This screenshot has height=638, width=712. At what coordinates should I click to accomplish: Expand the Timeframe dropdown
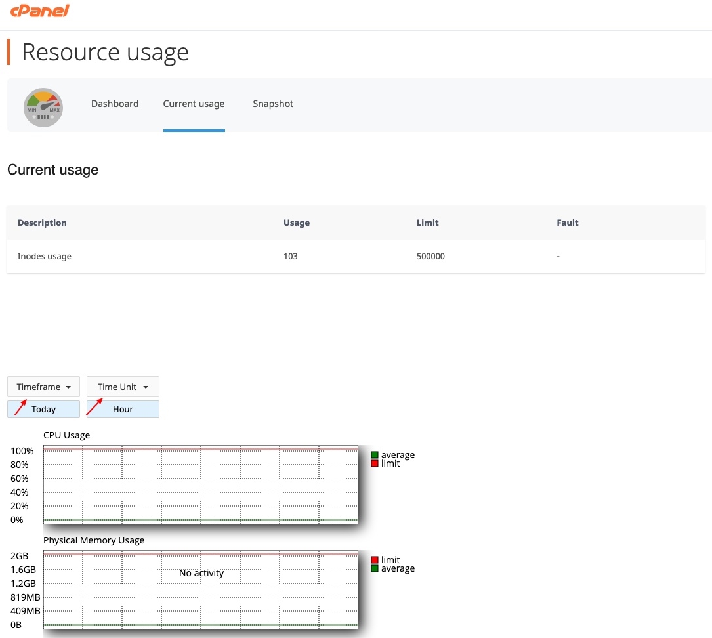43,387
